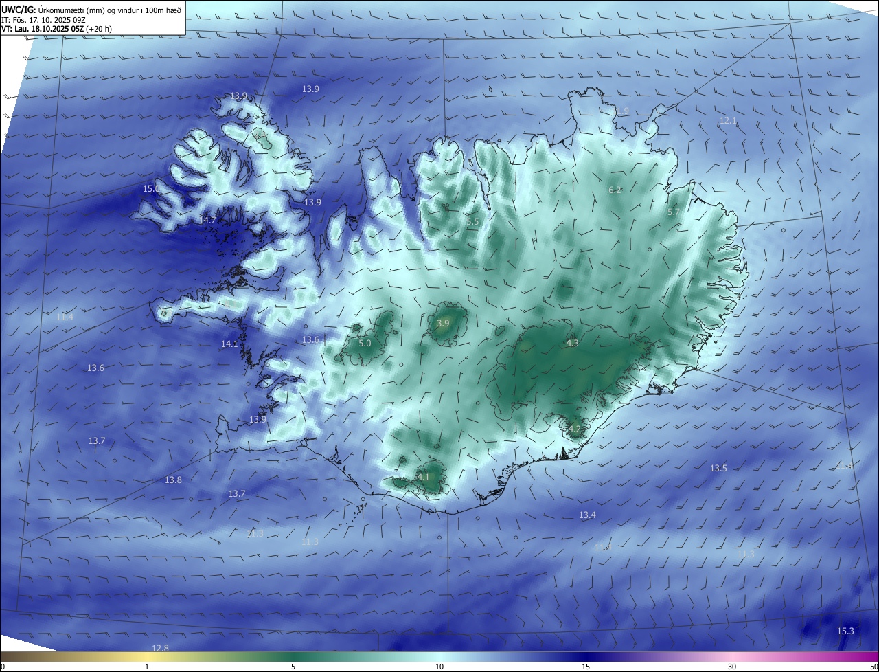Click the 10 tick on the color scale
The width and height of the screenshot is (879, 672).
point(439,667)
